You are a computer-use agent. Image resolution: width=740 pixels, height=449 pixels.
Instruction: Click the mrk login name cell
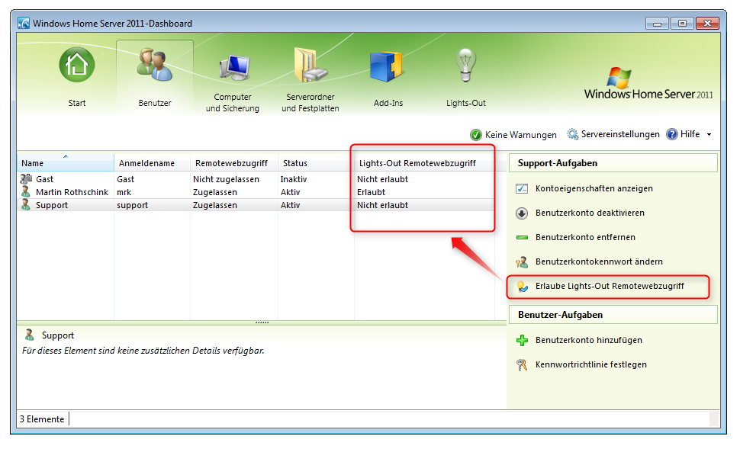coord(124,192)
